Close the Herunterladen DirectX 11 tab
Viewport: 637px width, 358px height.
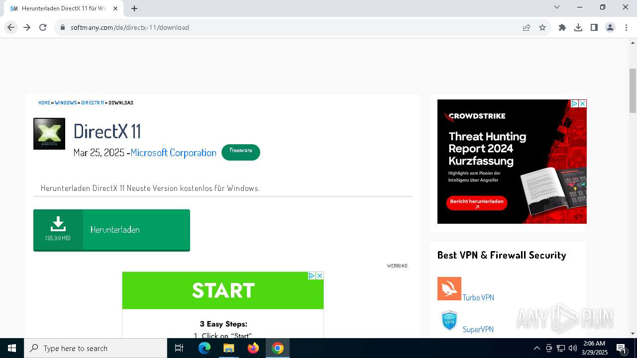coord(115,8)
